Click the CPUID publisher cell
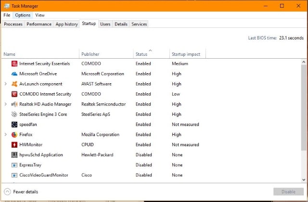308x202 pixels. point(88,145)
